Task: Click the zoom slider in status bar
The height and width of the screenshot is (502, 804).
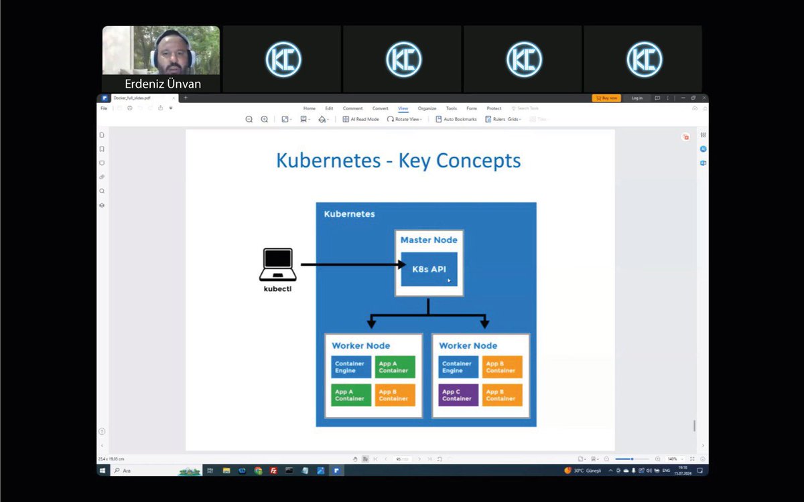Action: point(632,458)
